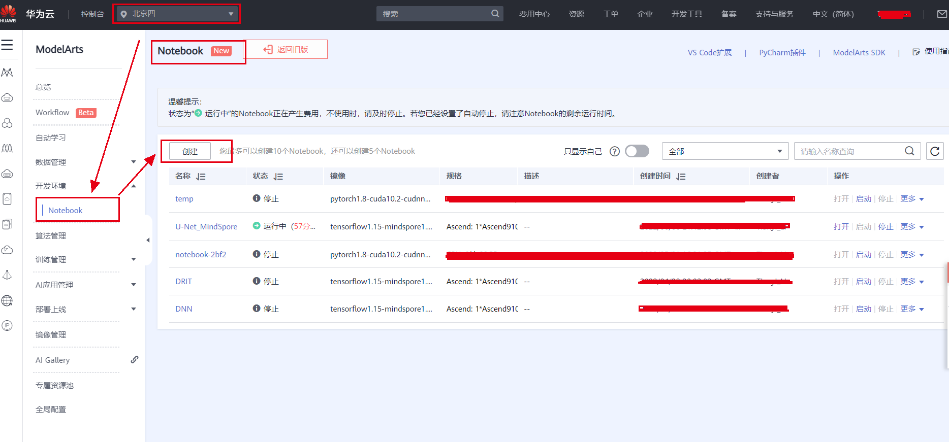
Task: Click the magnifier in the name query box
Action: pos(909,151)
